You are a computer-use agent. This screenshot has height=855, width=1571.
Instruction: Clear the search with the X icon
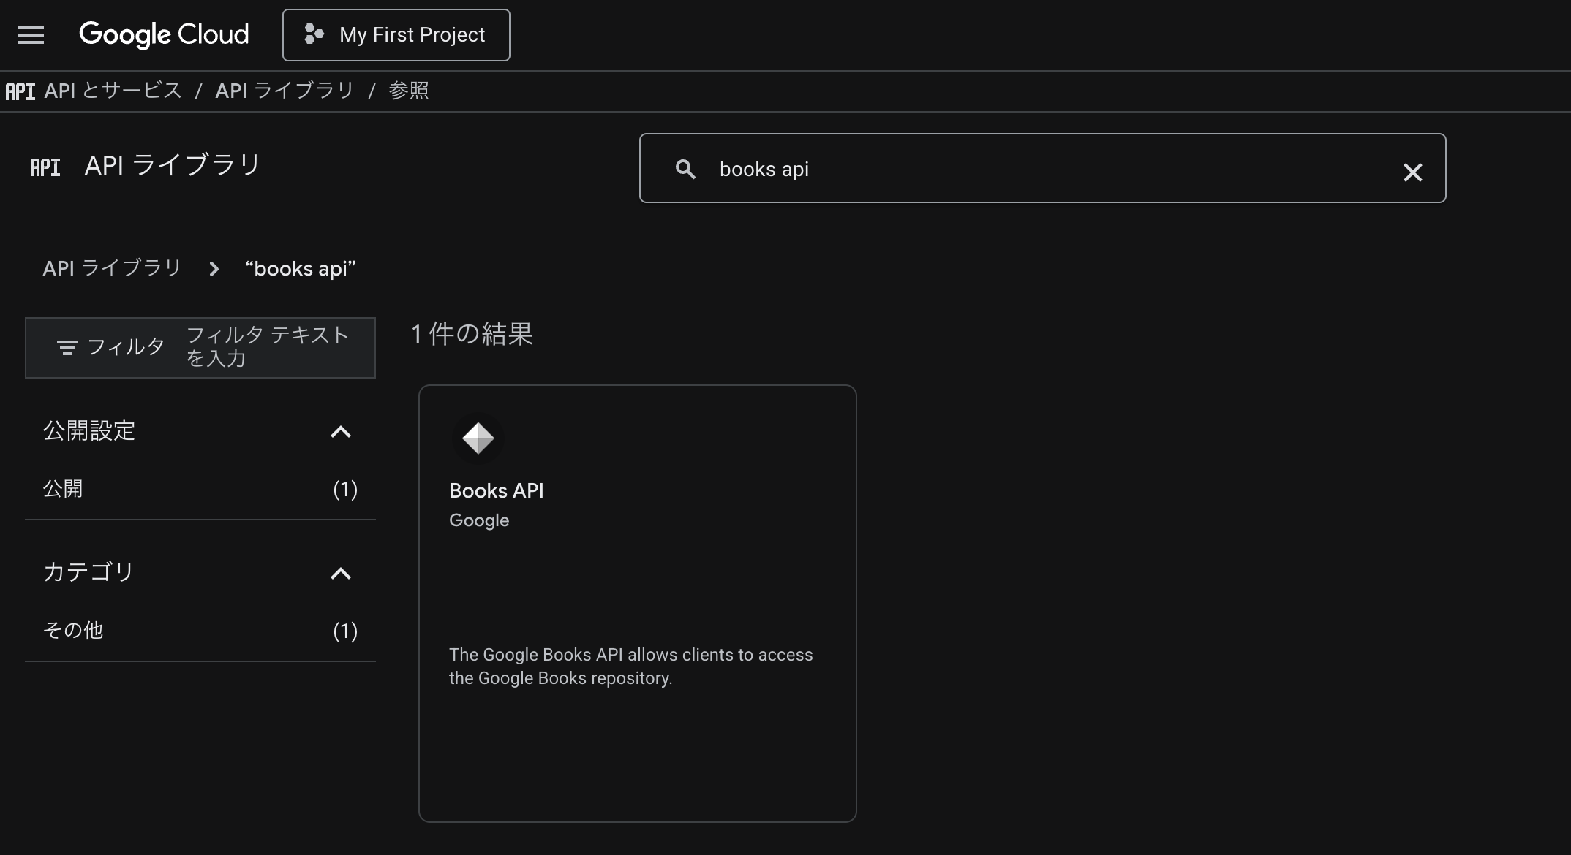(x=1412, y=172)
